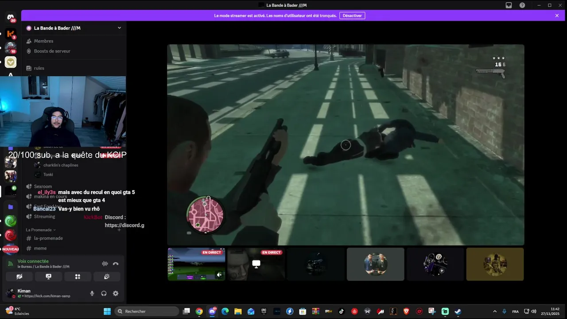The height and width of the screenshot is (319, 567).
Task: Open orange K server in server list
Action: coord(11,34)
